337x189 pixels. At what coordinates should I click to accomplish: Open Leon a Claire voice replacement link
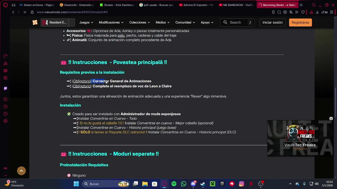point(132,86)
